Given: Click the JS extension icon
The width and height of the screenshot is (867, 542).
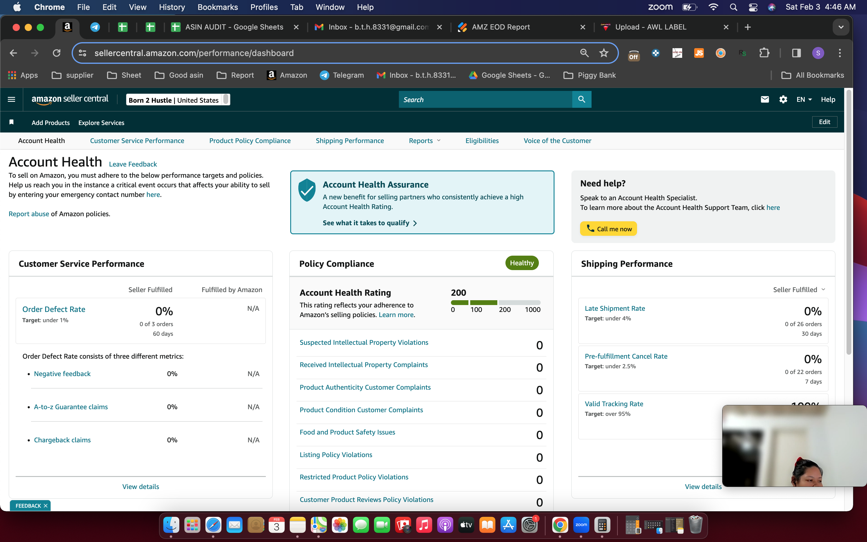Looking at the screenshot, I should [699, 53].
